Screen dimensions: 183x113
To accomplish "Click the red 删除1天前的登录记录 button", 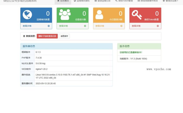I will [x=47, y=36].
